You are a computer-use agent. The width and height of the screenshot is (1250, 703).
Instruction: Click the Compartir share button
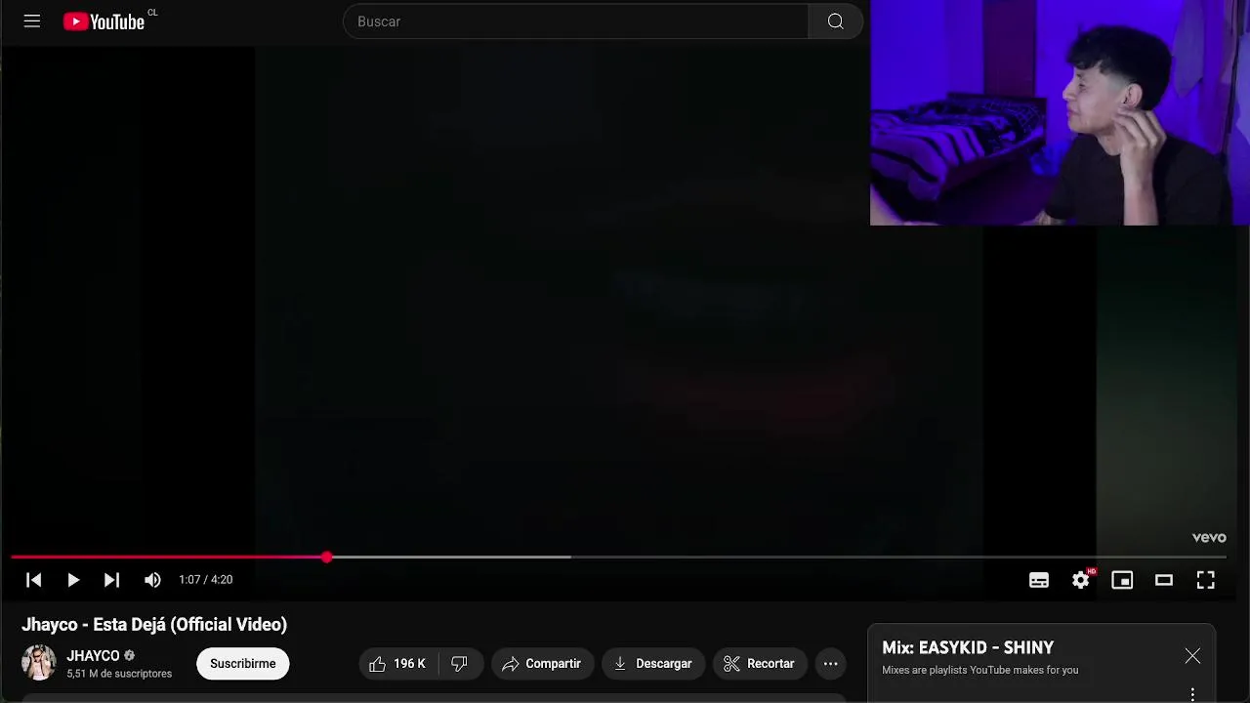pyautogui.click(x=542, y=664)
